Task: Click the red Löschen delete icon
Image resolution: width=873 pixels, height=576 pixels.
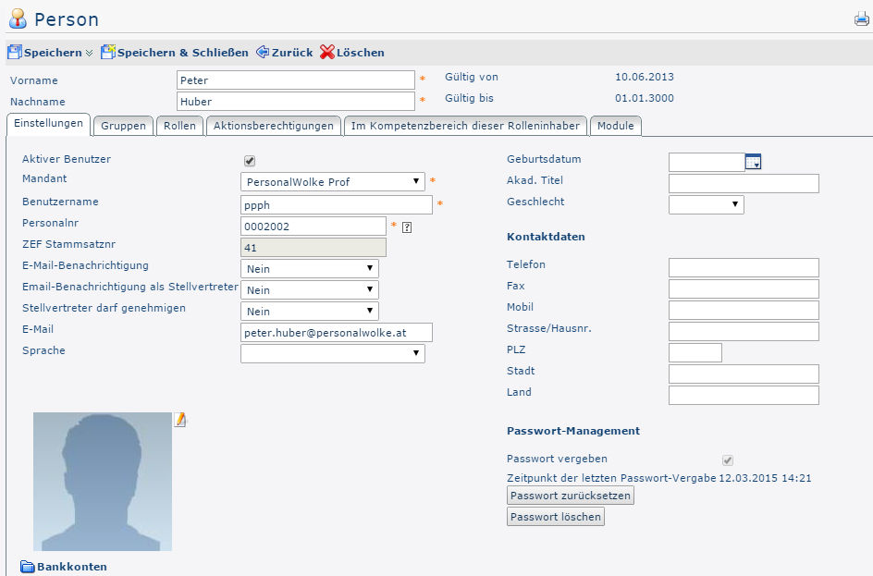Action: (x=326, y=53)
